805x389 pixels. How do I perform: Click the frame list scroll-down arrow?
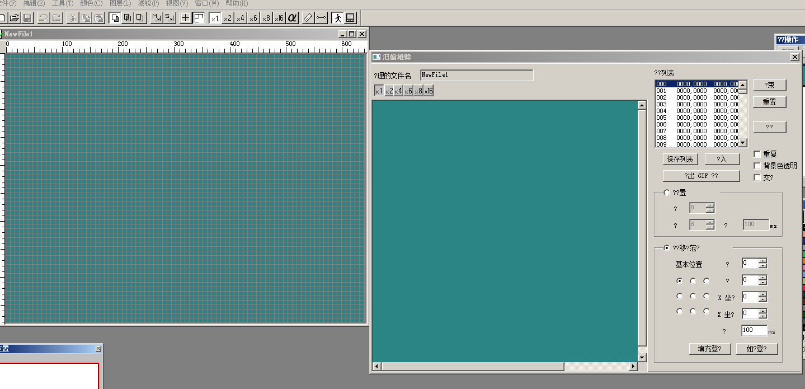click(x=743, y=143)
